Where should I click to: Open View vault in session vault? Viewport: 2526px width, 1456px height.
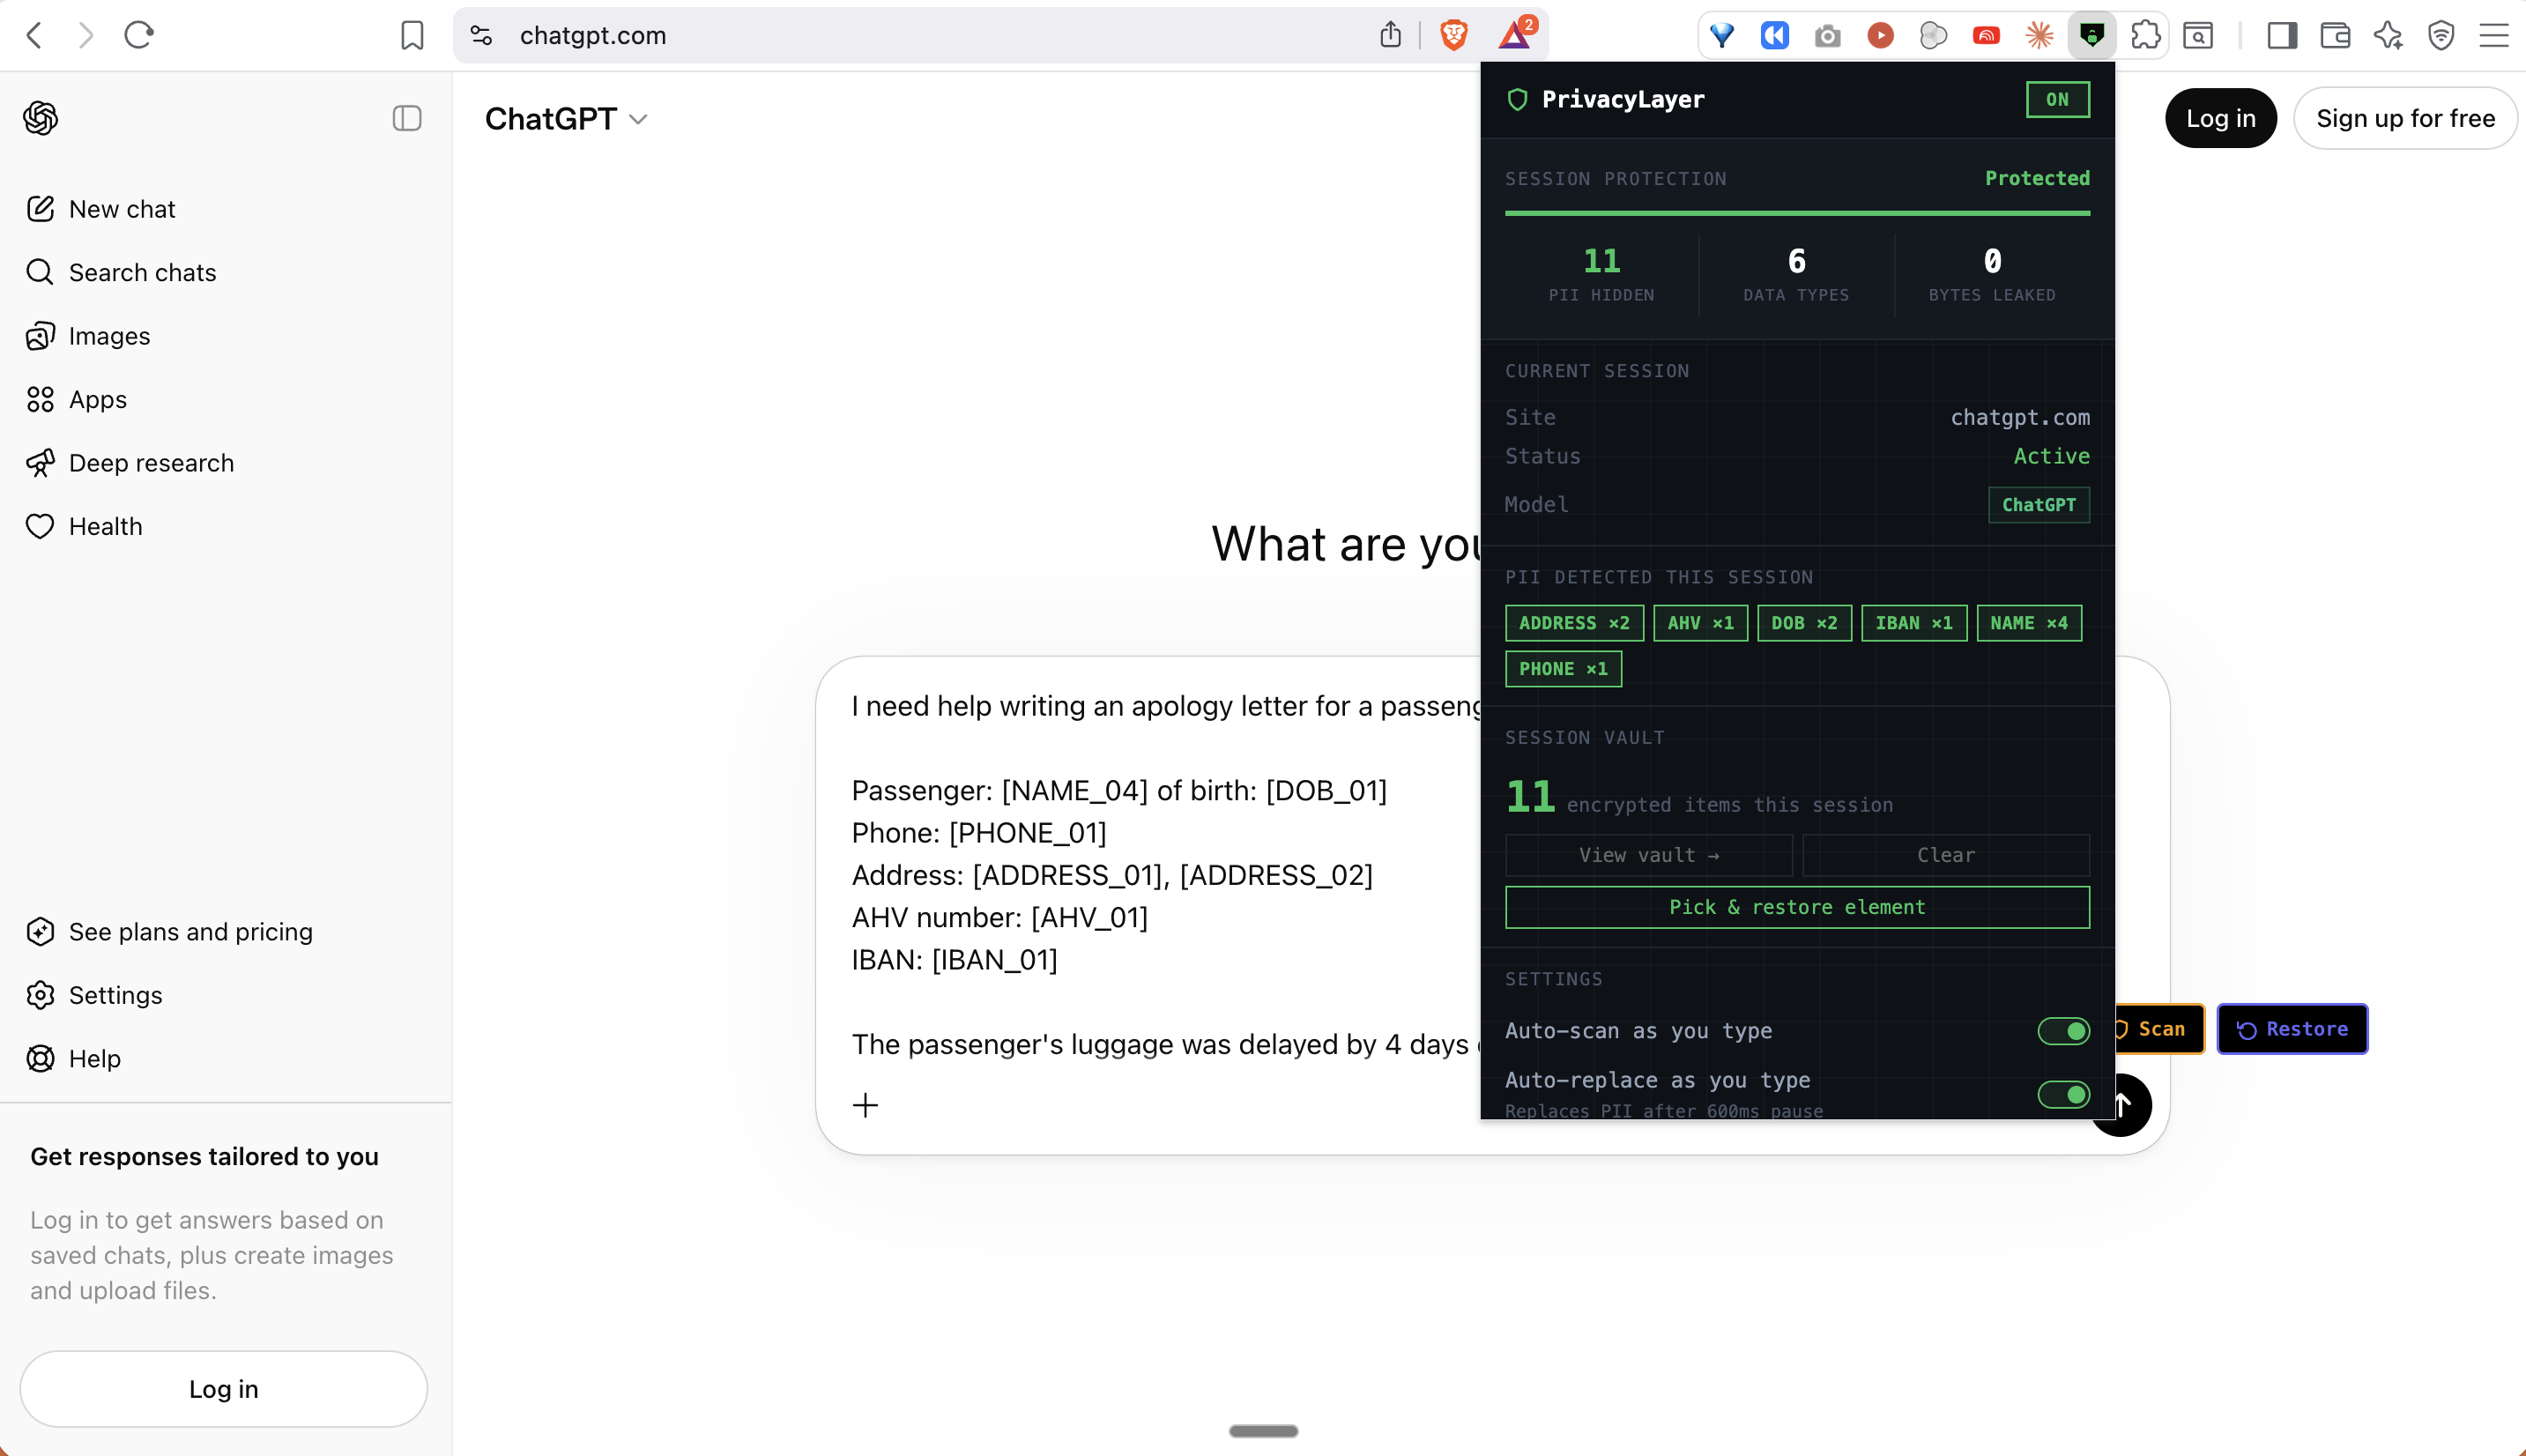click(x=1648, y=855)
